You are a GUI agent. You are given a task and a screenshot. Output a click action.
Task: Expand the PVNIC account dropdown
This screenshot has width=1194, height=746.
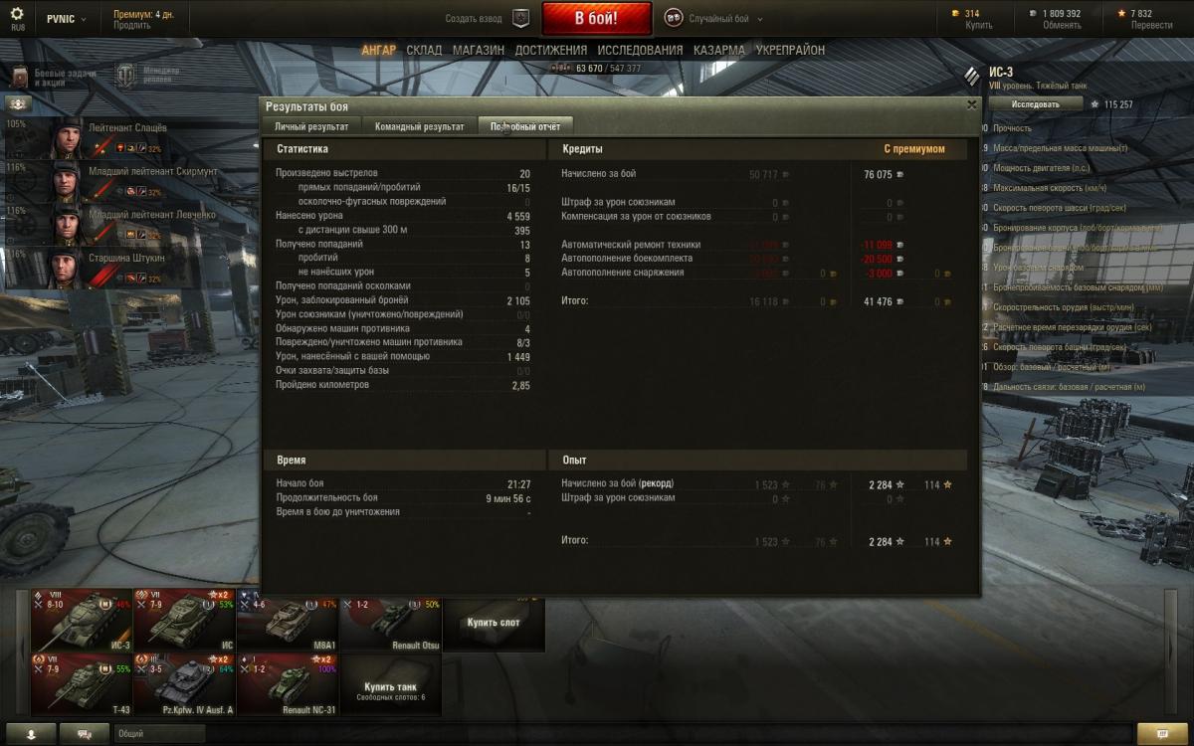click(x=66, y=19)
